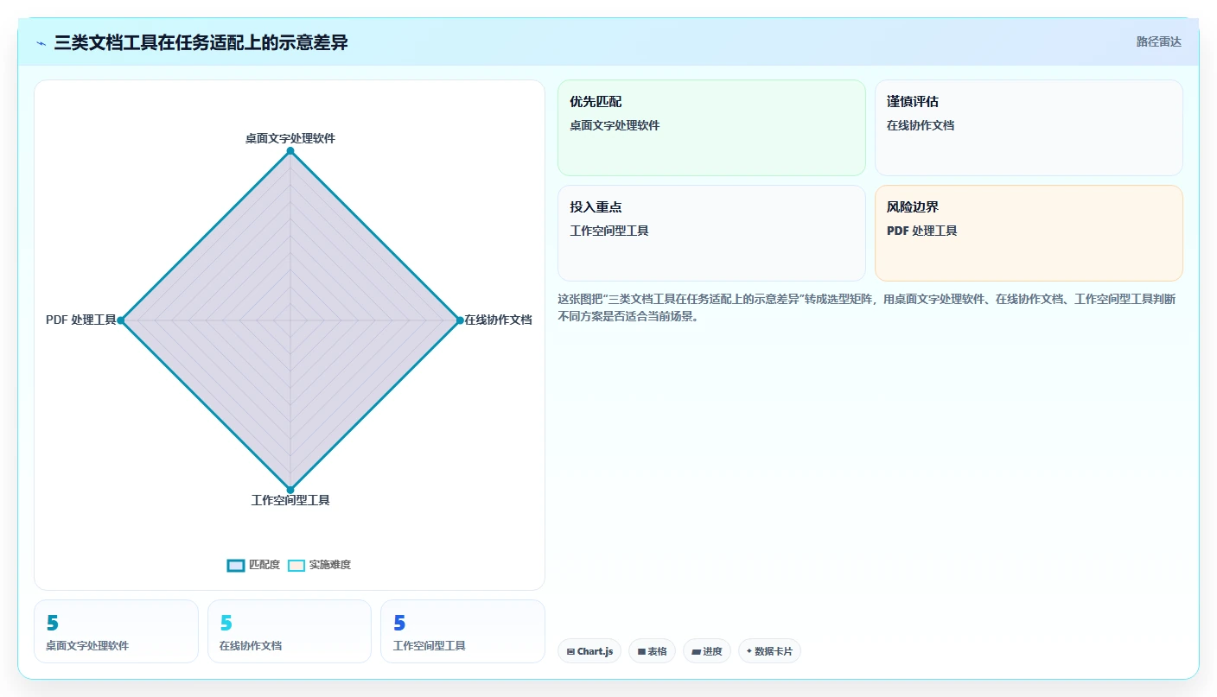Click PDF 处理工具 text in 风险边界 card

[921, 231]
